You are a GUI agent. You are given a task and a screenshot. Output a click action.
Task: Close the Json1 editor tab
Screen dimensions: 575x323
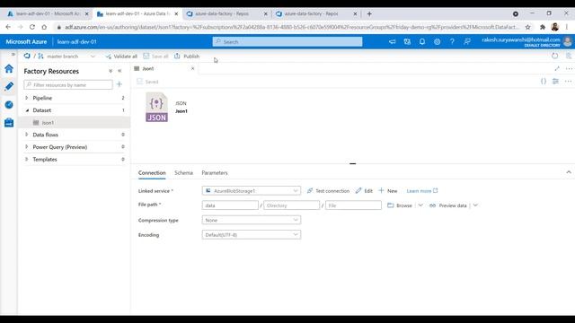[192, 68]
